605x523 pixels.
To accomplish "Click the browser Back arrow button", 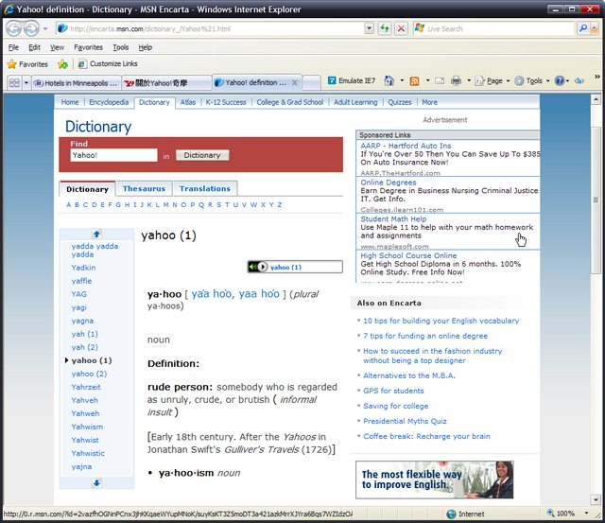I will (13, 28).
